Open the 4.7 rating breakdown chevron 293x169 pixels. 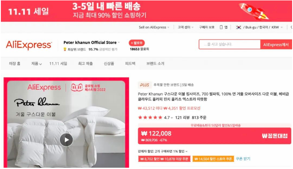tap(172, 118)
